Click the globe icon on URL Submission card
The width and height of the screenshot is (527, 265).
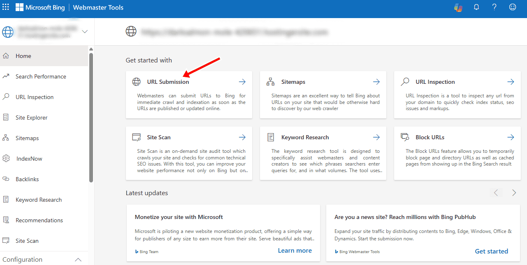[136, 82]
